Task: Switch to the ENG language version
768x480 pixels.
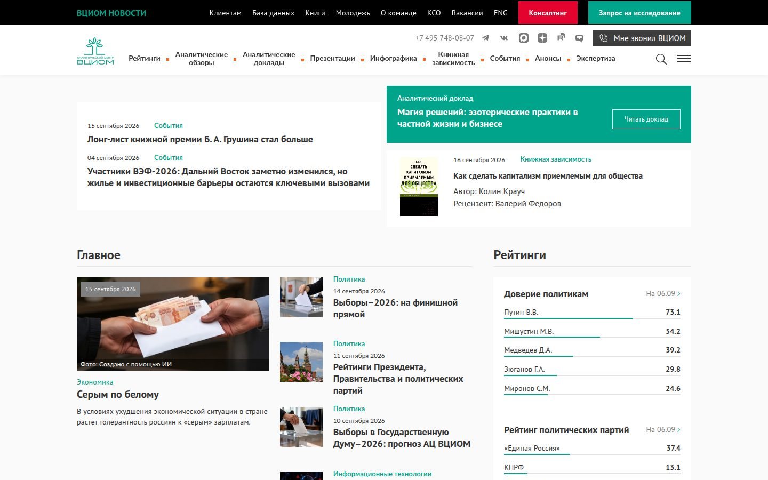Action: click(x=501, y=13)
